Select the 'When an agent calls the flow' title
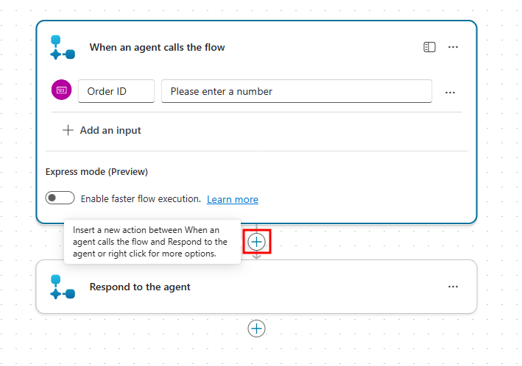The width and height of the screenshot is (522, 366). point(157,47)
